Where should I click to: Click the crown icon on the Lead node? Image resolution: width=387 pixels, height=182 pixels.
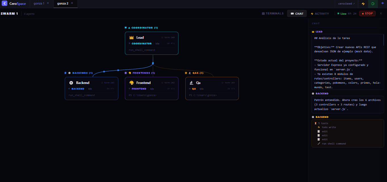[131, 38]
